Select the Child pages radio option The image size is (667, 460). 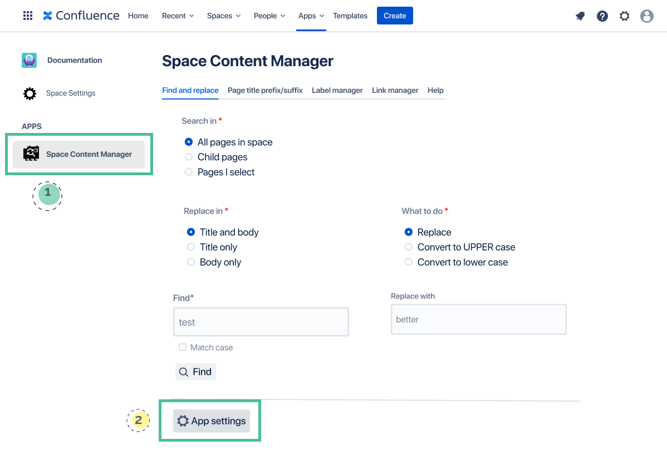189,157
